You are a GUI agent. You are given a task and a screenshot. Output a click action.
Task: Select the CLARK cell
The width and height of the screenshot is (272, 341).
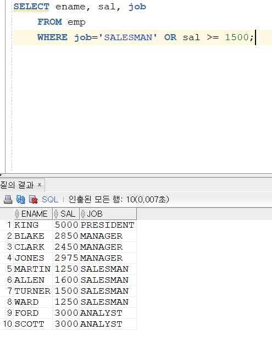[33, 247]
